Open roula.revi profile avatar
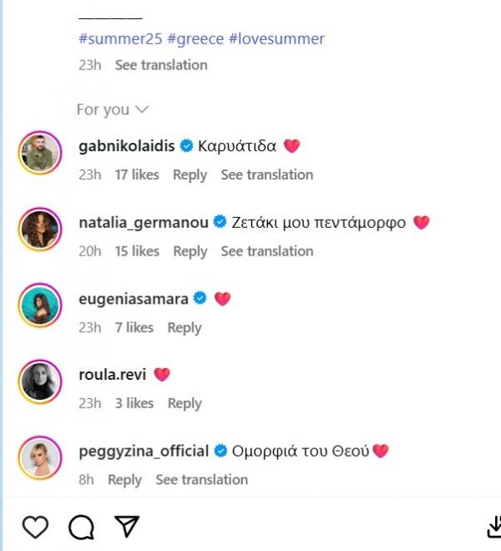501x551 pixels. (40, 381)
